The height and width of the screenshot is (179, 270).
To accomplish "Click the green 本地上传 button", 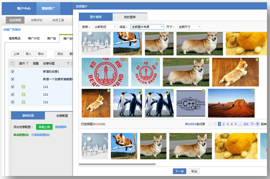I will pyautogui.click(x=43, y=127).
